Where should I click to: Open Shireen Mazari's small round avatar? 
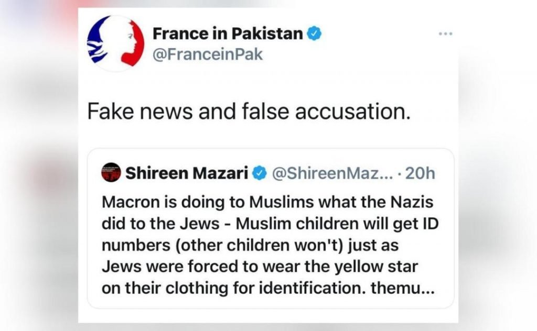point(110,172)
